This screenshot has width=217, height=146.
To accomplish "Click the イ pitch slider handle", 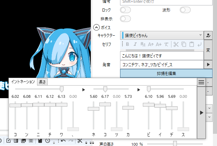I will 160,106.
